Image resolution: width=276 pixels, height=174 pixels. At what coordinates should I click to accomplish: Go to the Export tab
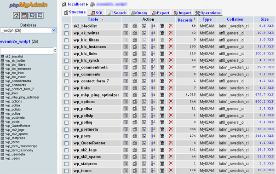tap(161, 13)
